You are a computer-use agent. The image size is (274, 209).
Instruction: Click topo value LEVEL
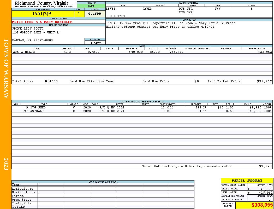(x=111, y=9)
